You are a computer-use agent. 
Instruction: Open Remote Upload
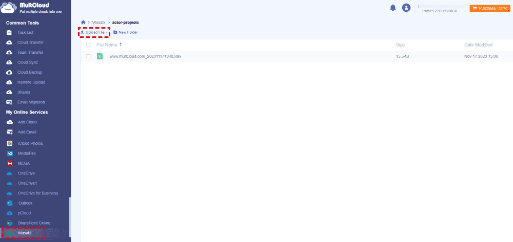tap(31, 82)
